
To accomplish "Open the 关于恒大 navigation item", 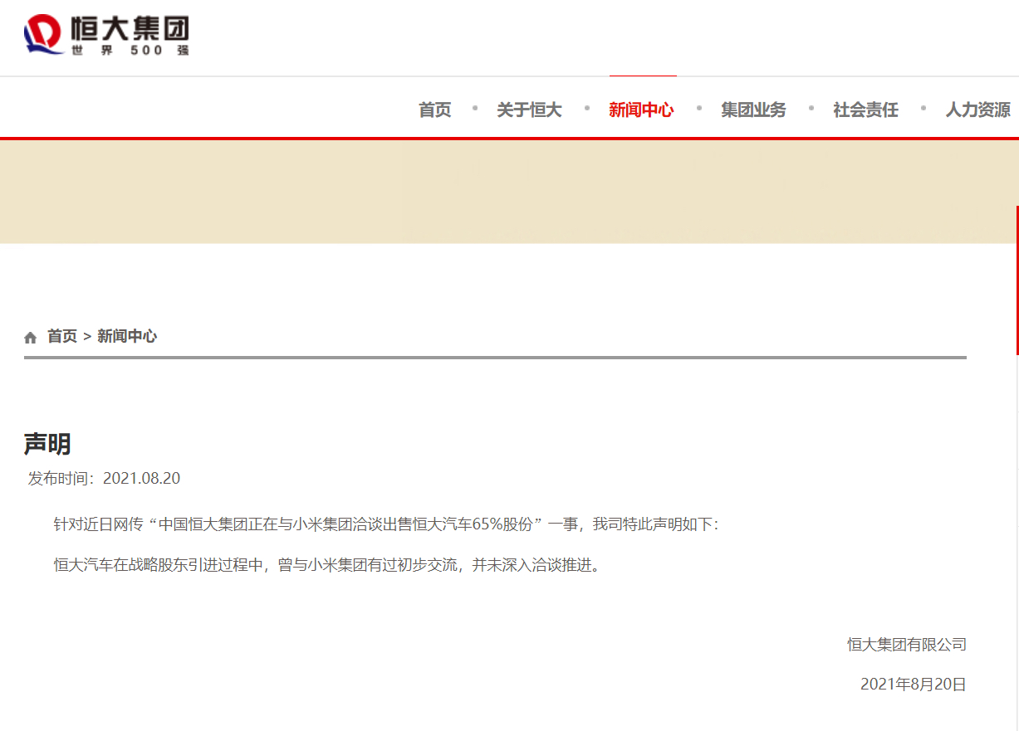I will tap(529, 110).
